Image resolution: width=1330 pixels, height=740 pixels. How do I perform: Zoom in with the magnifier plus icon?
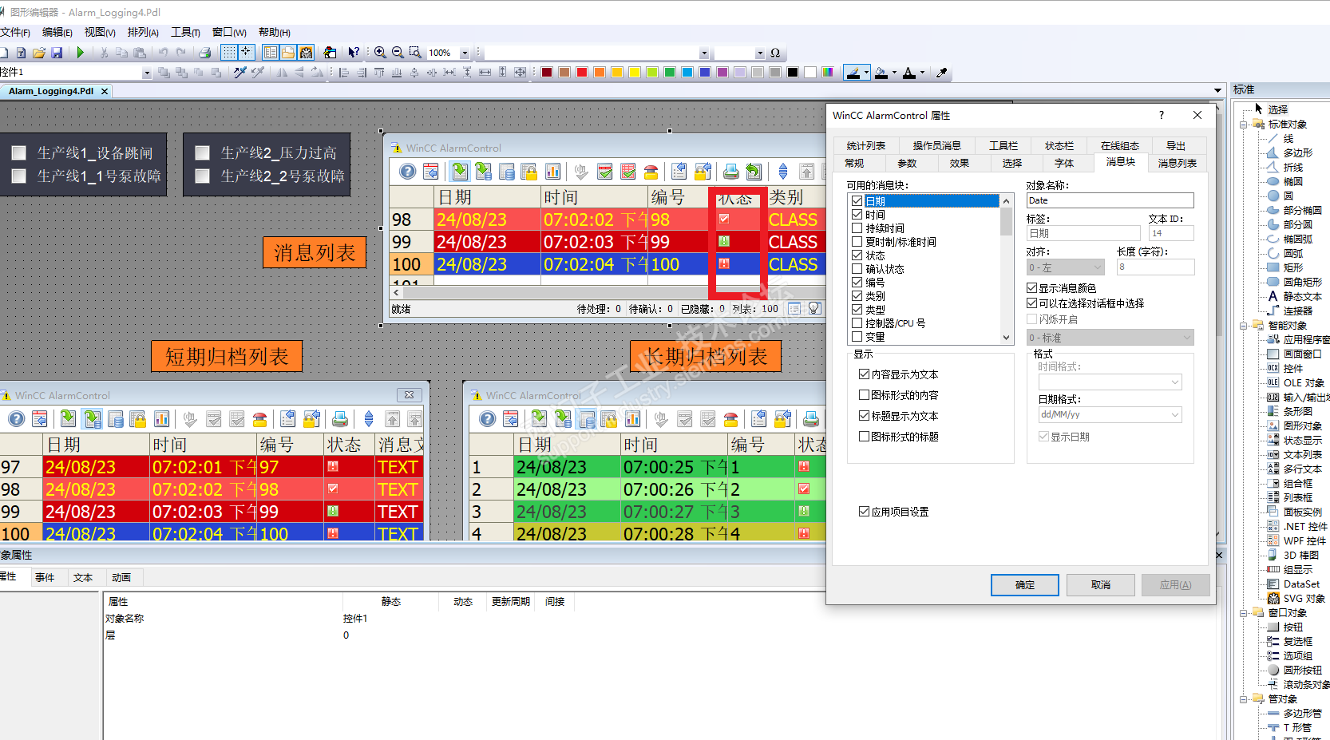(x=380, y=53)
